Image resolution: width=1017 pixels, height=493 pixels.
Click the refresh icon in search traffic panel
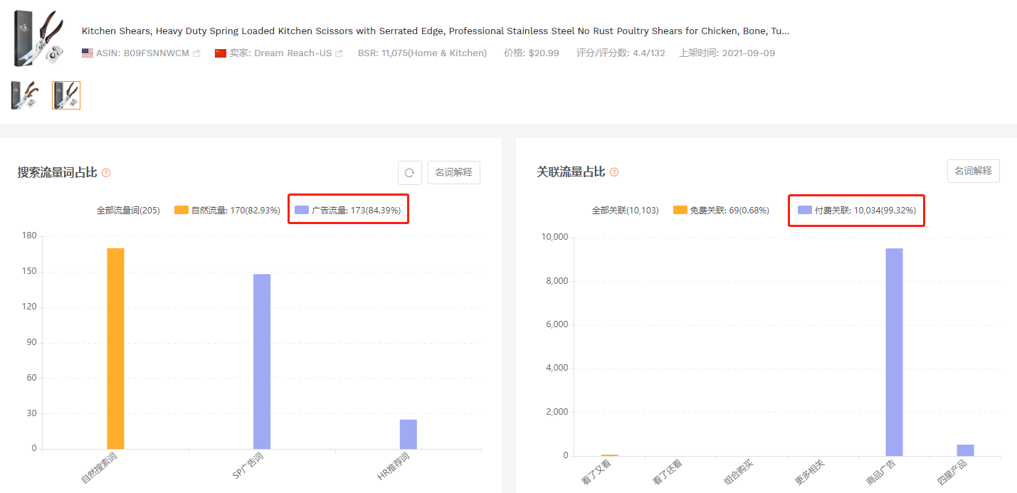point(409,172)
